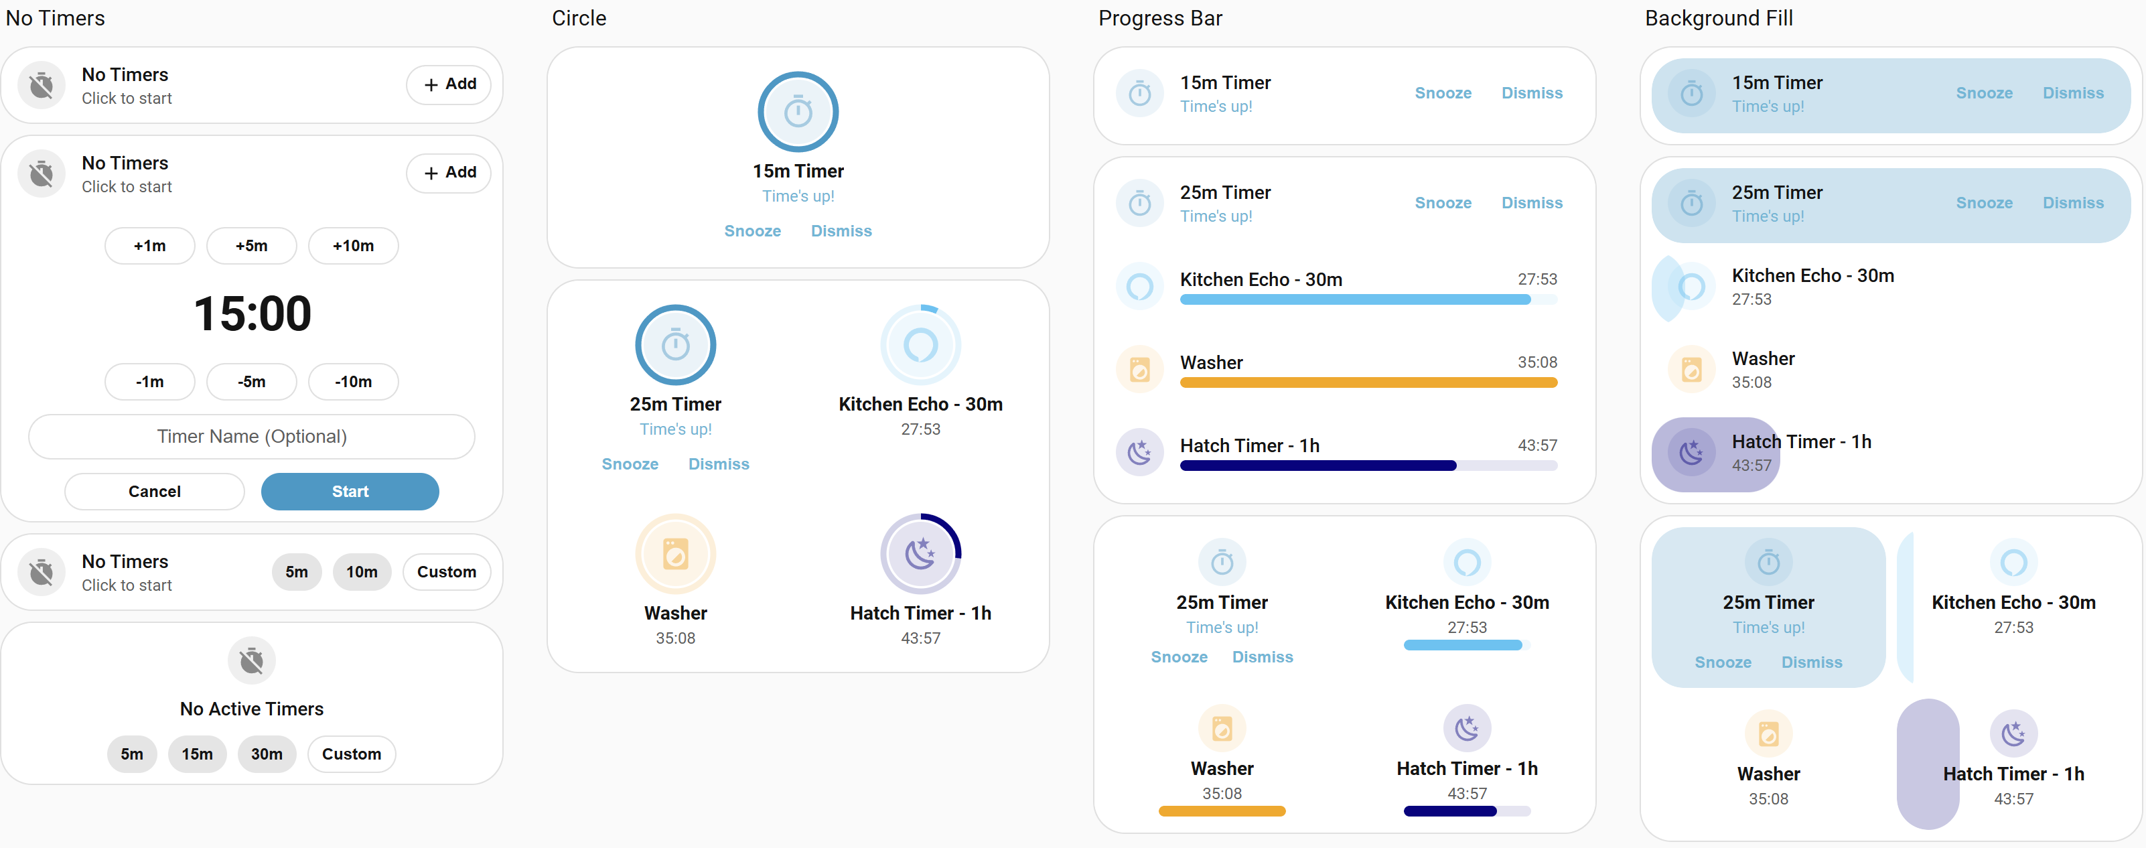Select the 10m preset next to Custom
The width and height of the screenshot is (2146, 848).
pos(362,572)
